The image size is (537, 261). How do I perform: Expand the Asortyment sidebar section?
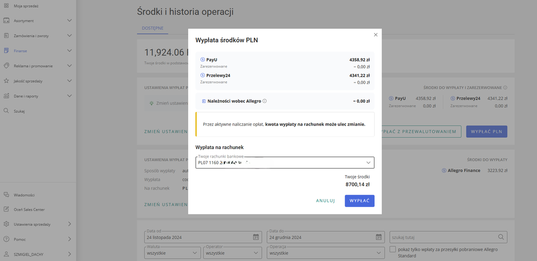[69, 21]
